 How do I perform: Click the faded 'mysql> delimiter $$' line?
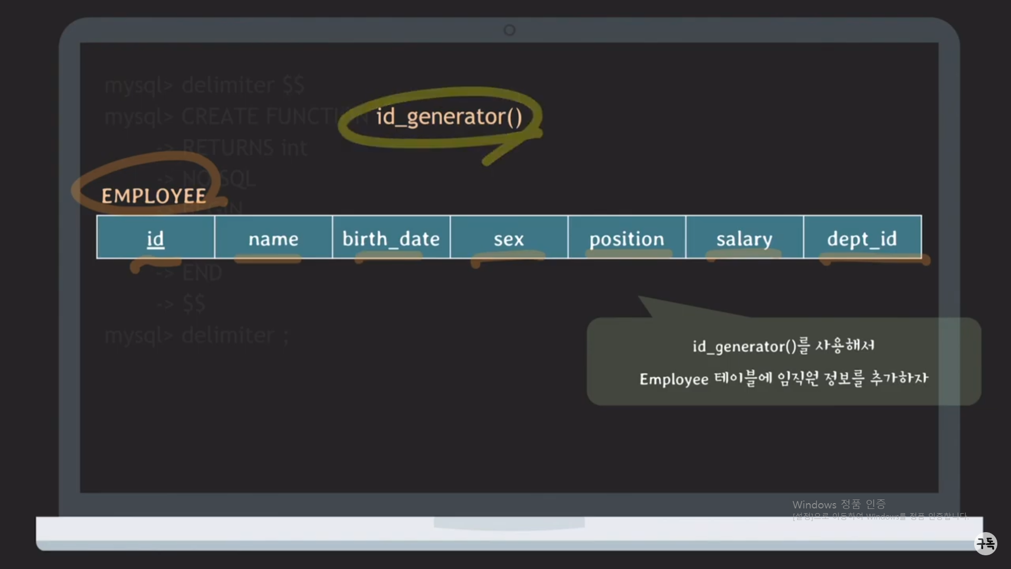click(x=204, y=85)
